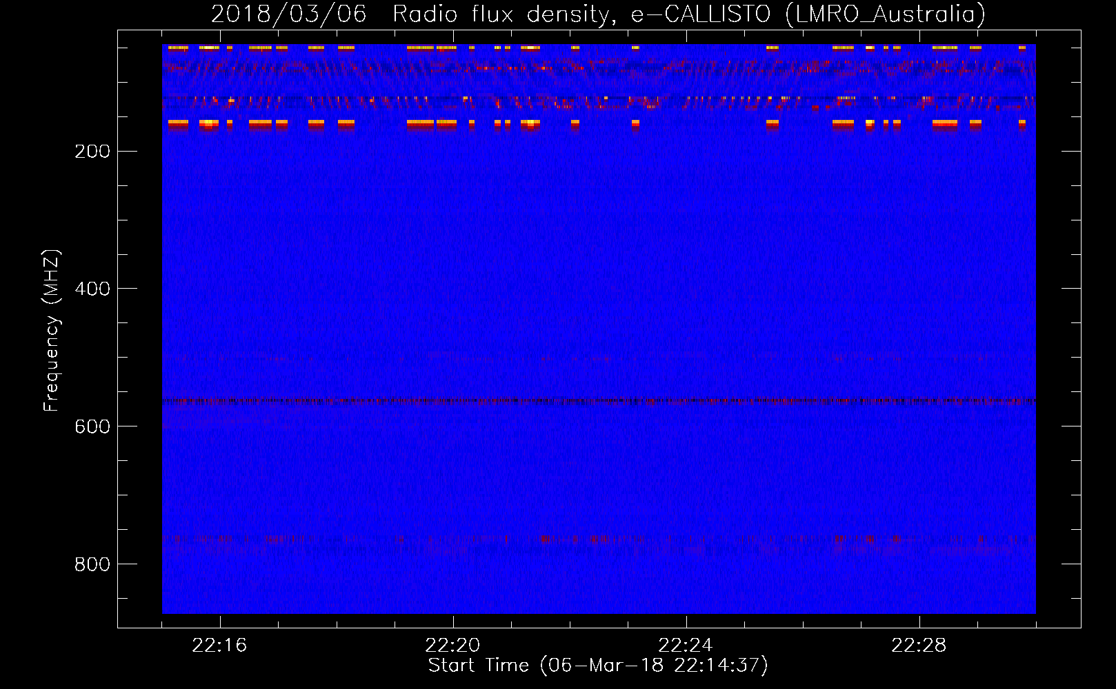
Task: Click the 600 frequency tick label
Action: coord(92,426)
